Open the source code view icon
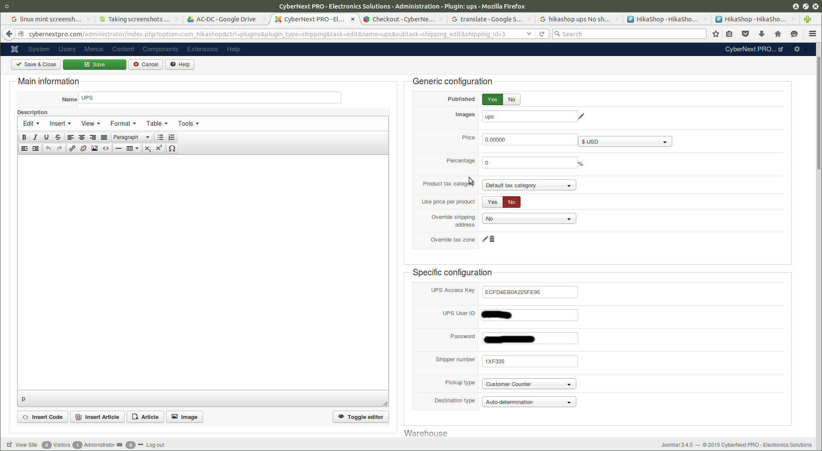This screenshot has width=822, height=451. pyautogui.click(x=106, y=148)
